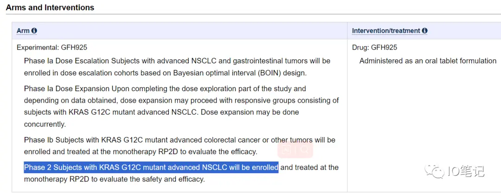Image resolution: width=501 pixels, height=193 pixels.
Task: Click the oral tablet formulation description
Action: pos(428,61)
